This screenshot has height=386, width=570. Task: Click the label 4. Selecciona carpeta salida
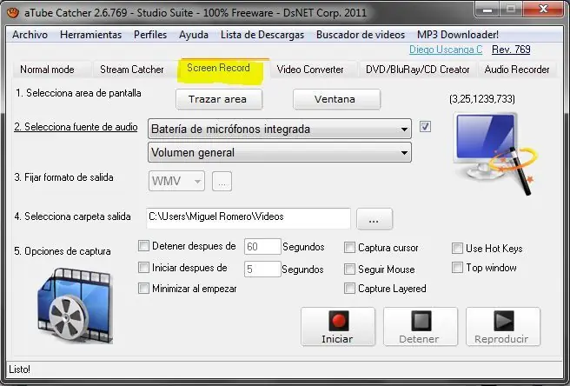(x=72, y=216)
